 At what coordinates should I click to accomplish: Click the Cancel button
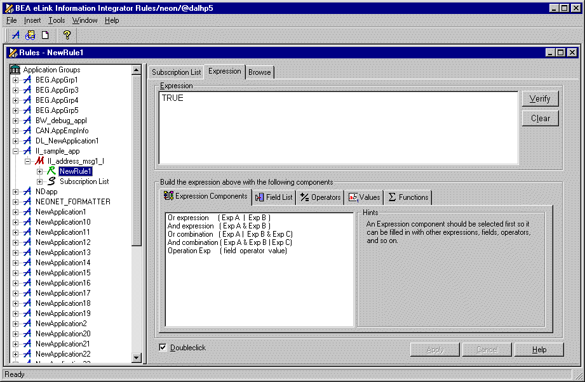[487, 350]
